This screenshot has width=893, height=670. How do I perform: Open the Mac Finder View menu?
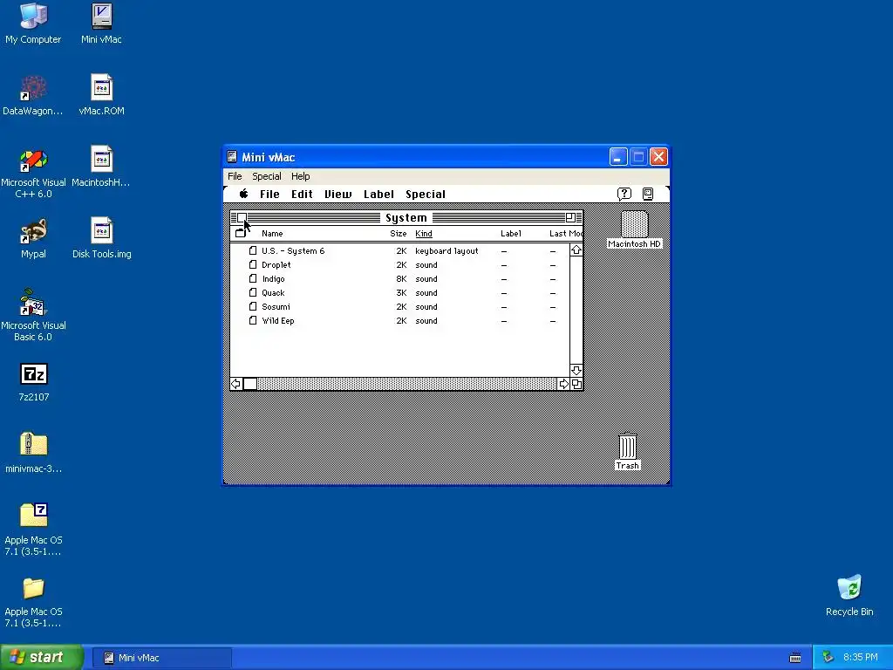pyautogui.click(x=337, y=195)
